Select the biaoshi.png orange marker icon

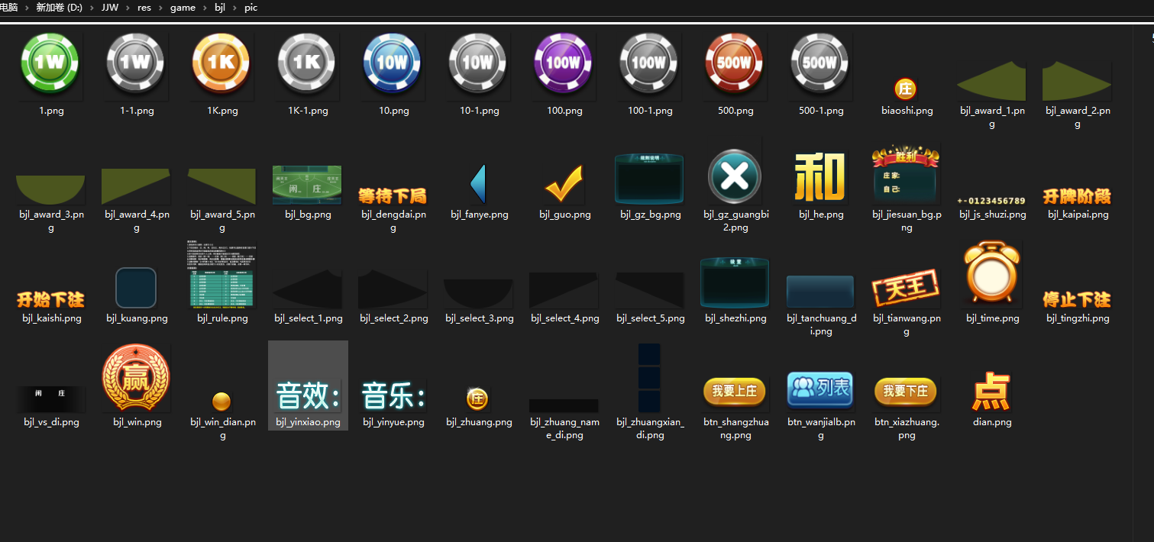[x=906, y=88]
